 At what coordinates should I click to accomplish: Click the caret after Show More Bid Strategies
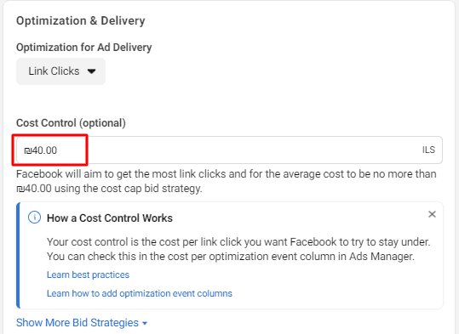coord(145,324)
